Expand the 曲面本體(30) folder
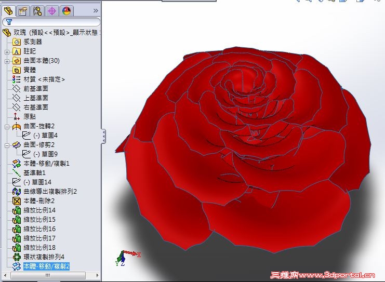385x282 pixels. click(x=7, y=61)
